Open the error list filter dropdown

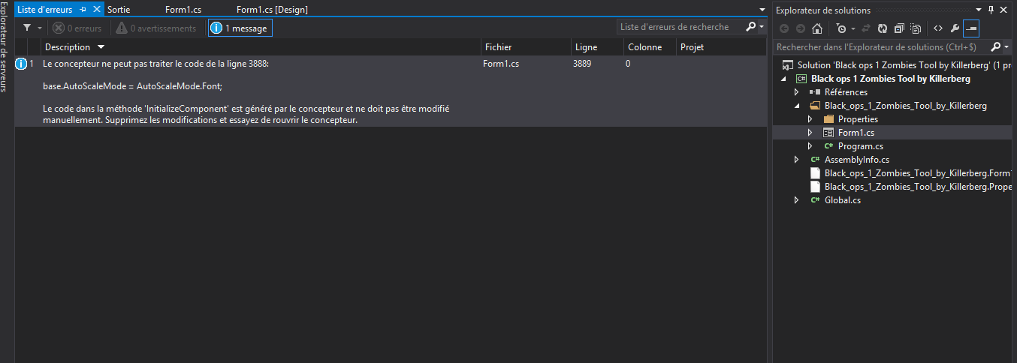[30, 28]
